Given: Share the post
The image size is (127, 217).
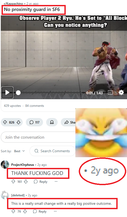Looking at the screenshot, I should tap(68, 122).
